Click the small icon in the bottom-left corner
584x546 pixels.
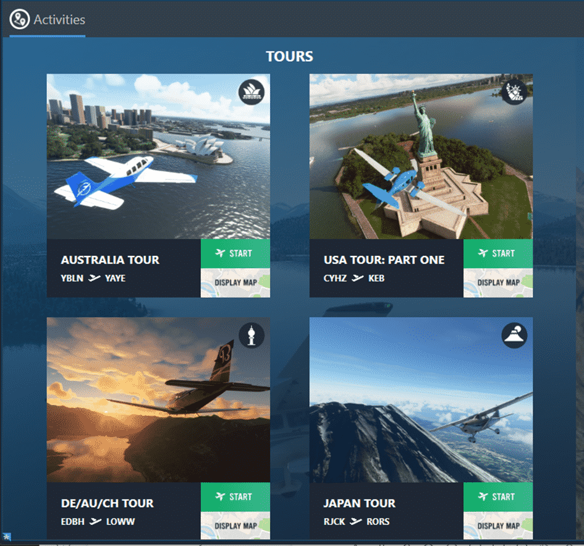[x=6, y=537]
